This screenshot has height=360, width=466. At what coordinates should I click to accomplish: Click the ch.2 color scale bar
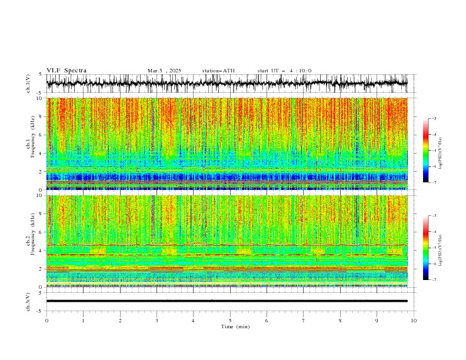[425, 248]
